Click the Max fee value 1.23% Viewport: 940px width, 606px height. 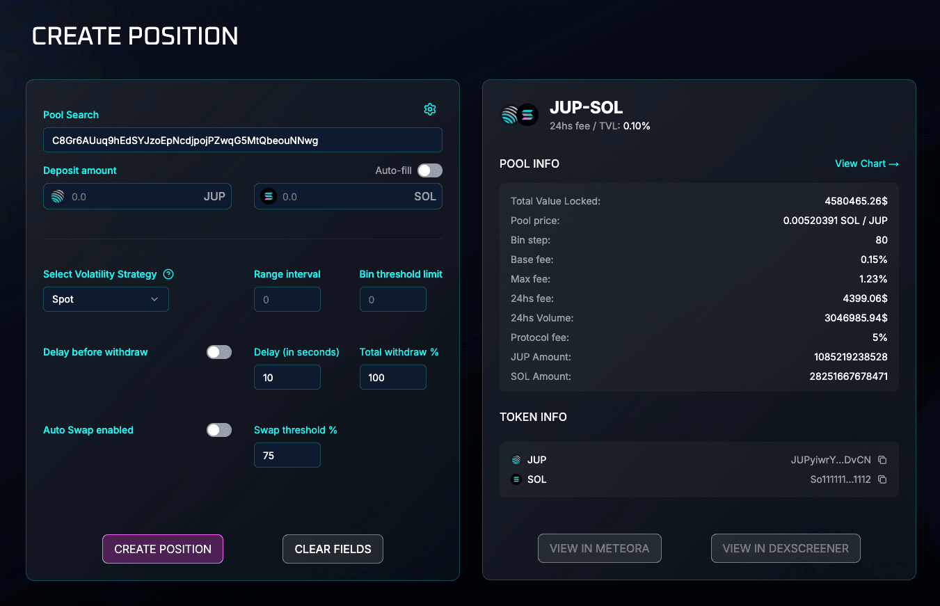coord(874,279)
